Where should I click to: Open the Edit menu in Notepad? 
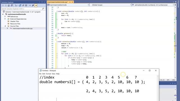pos(44,74)
